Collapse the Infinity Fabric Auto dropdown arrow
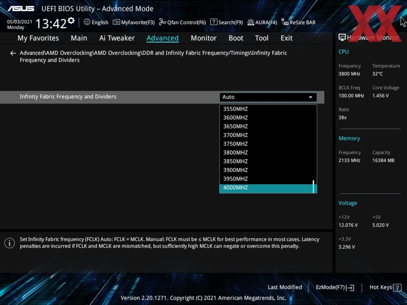This screenshot has width=407, height=305. pyautogui.click(x=311, y=97)
